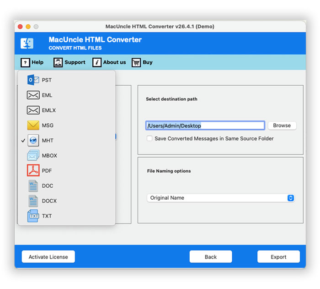Close the window with red button

tap(20, 27)
